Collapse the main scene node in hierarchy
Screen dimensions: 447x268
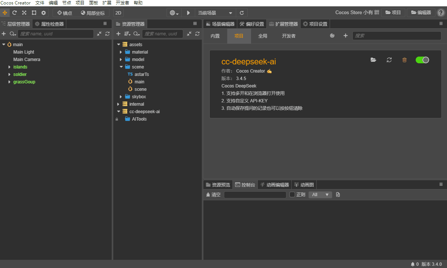tap(4, 45)
